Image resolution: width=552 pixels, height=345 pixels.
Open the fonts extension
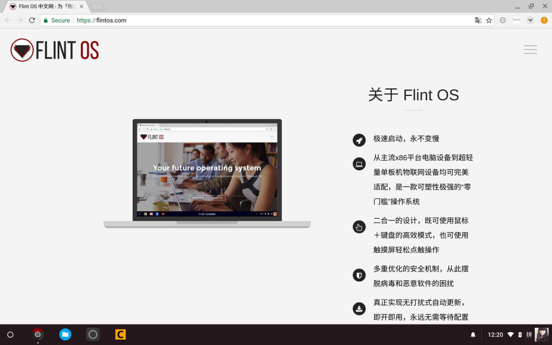(516, 20)
